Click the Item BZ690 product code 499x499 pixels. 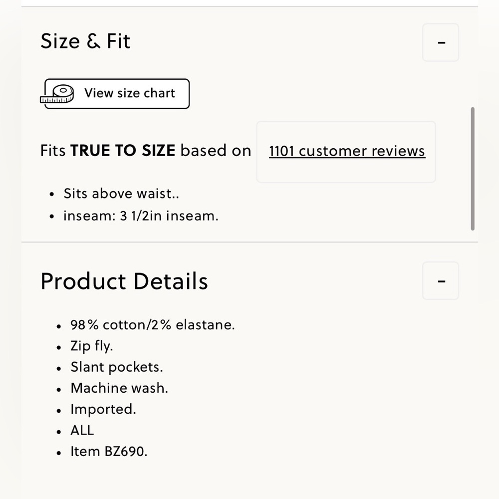109,451
